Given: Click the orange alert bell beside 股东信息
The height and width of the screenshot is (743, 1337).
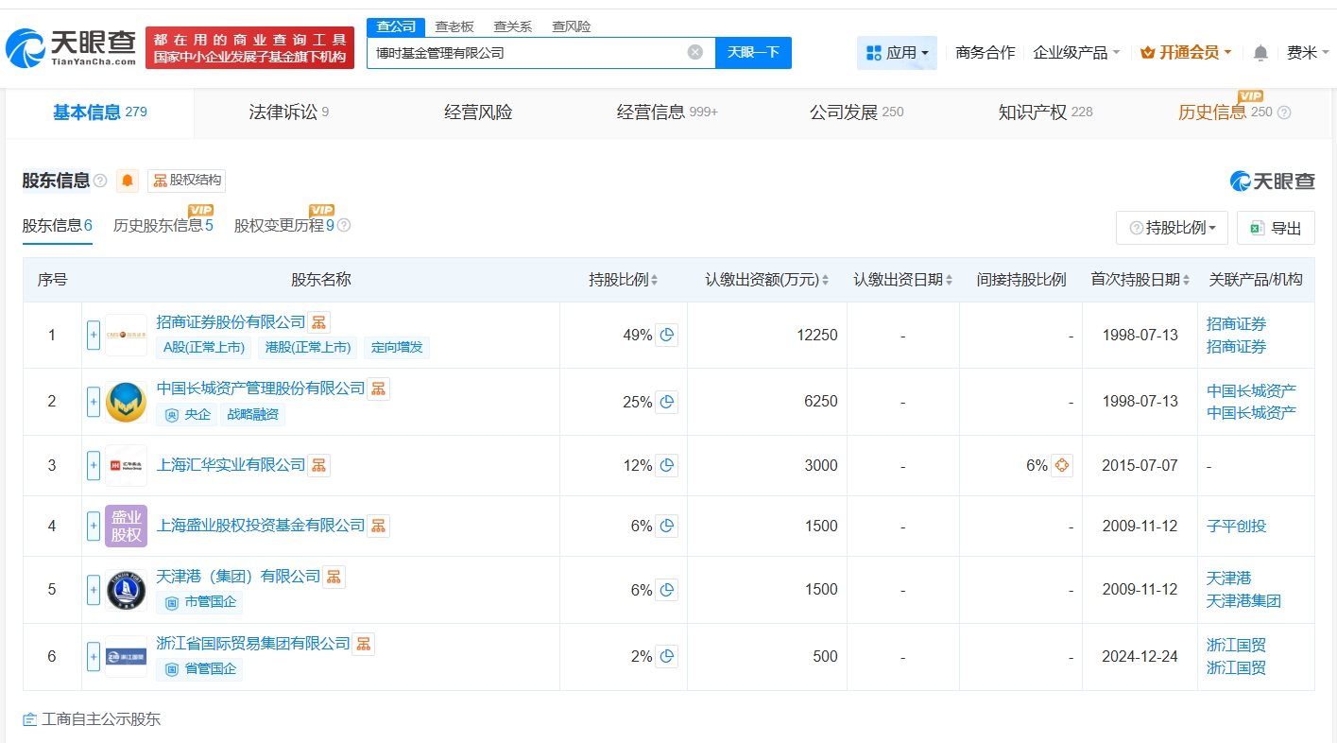Looking at the screenshot, I should [x=128, y=181].
